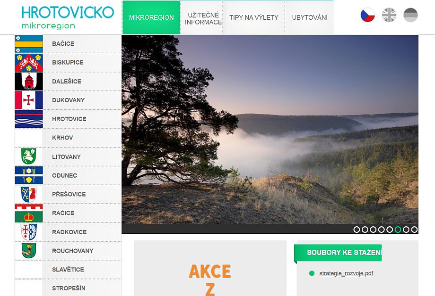Select the Rouchovany coat of arms
This screenshot has width=435, height=296.
[x=29, y=251]
